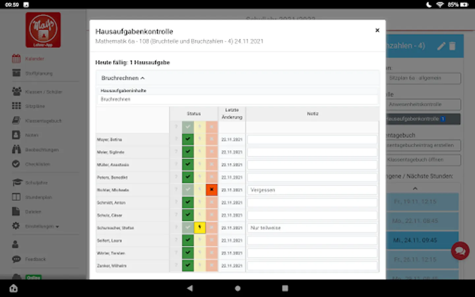475x297 pixels.
Task: Open Anwesenheitskontrolle button in background
Action: pos(423,105)
